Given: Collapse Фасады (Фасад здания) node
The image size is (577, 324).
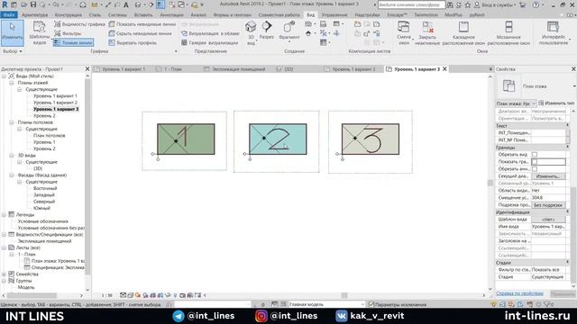Looking at the screenshot, I should tap(12, 175).
